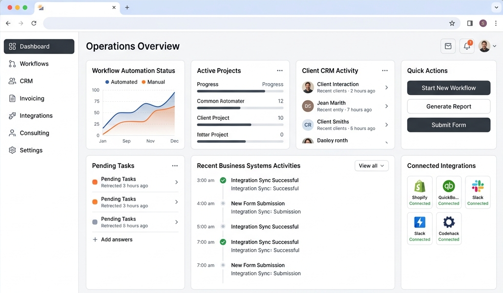Open the Invoicing section
503x293 pixels.
(x=32, y=98)
